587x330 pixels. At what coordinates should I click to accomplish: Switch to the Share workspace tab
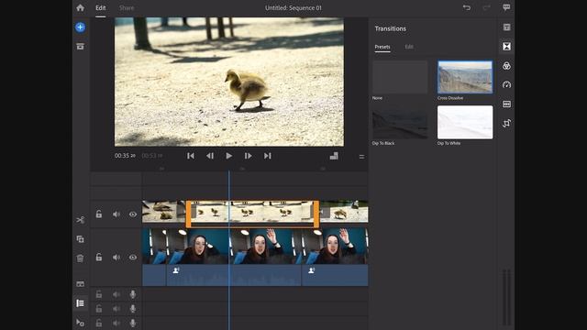pos(127,8)
